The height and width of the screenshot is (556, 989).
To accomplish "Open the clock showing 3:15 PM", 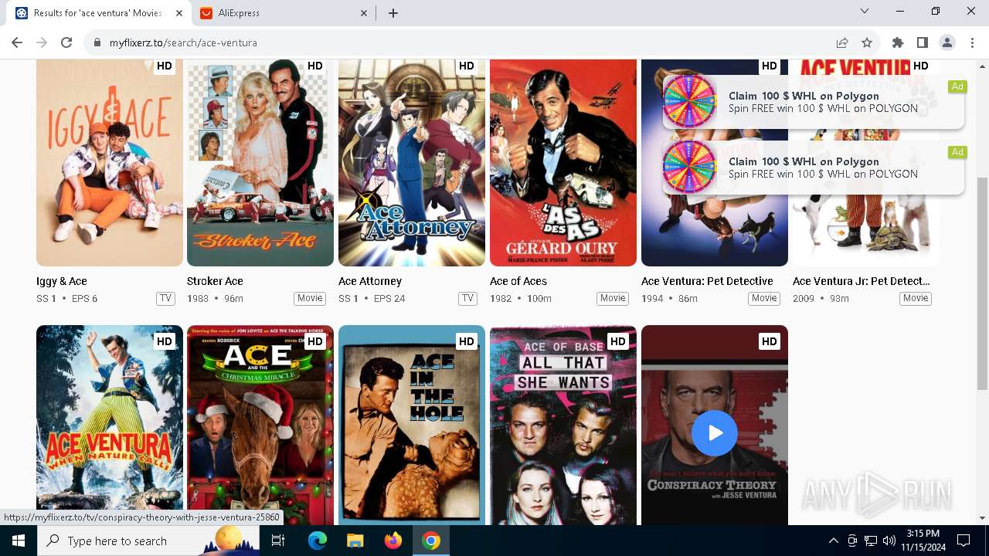I will 923,541.
